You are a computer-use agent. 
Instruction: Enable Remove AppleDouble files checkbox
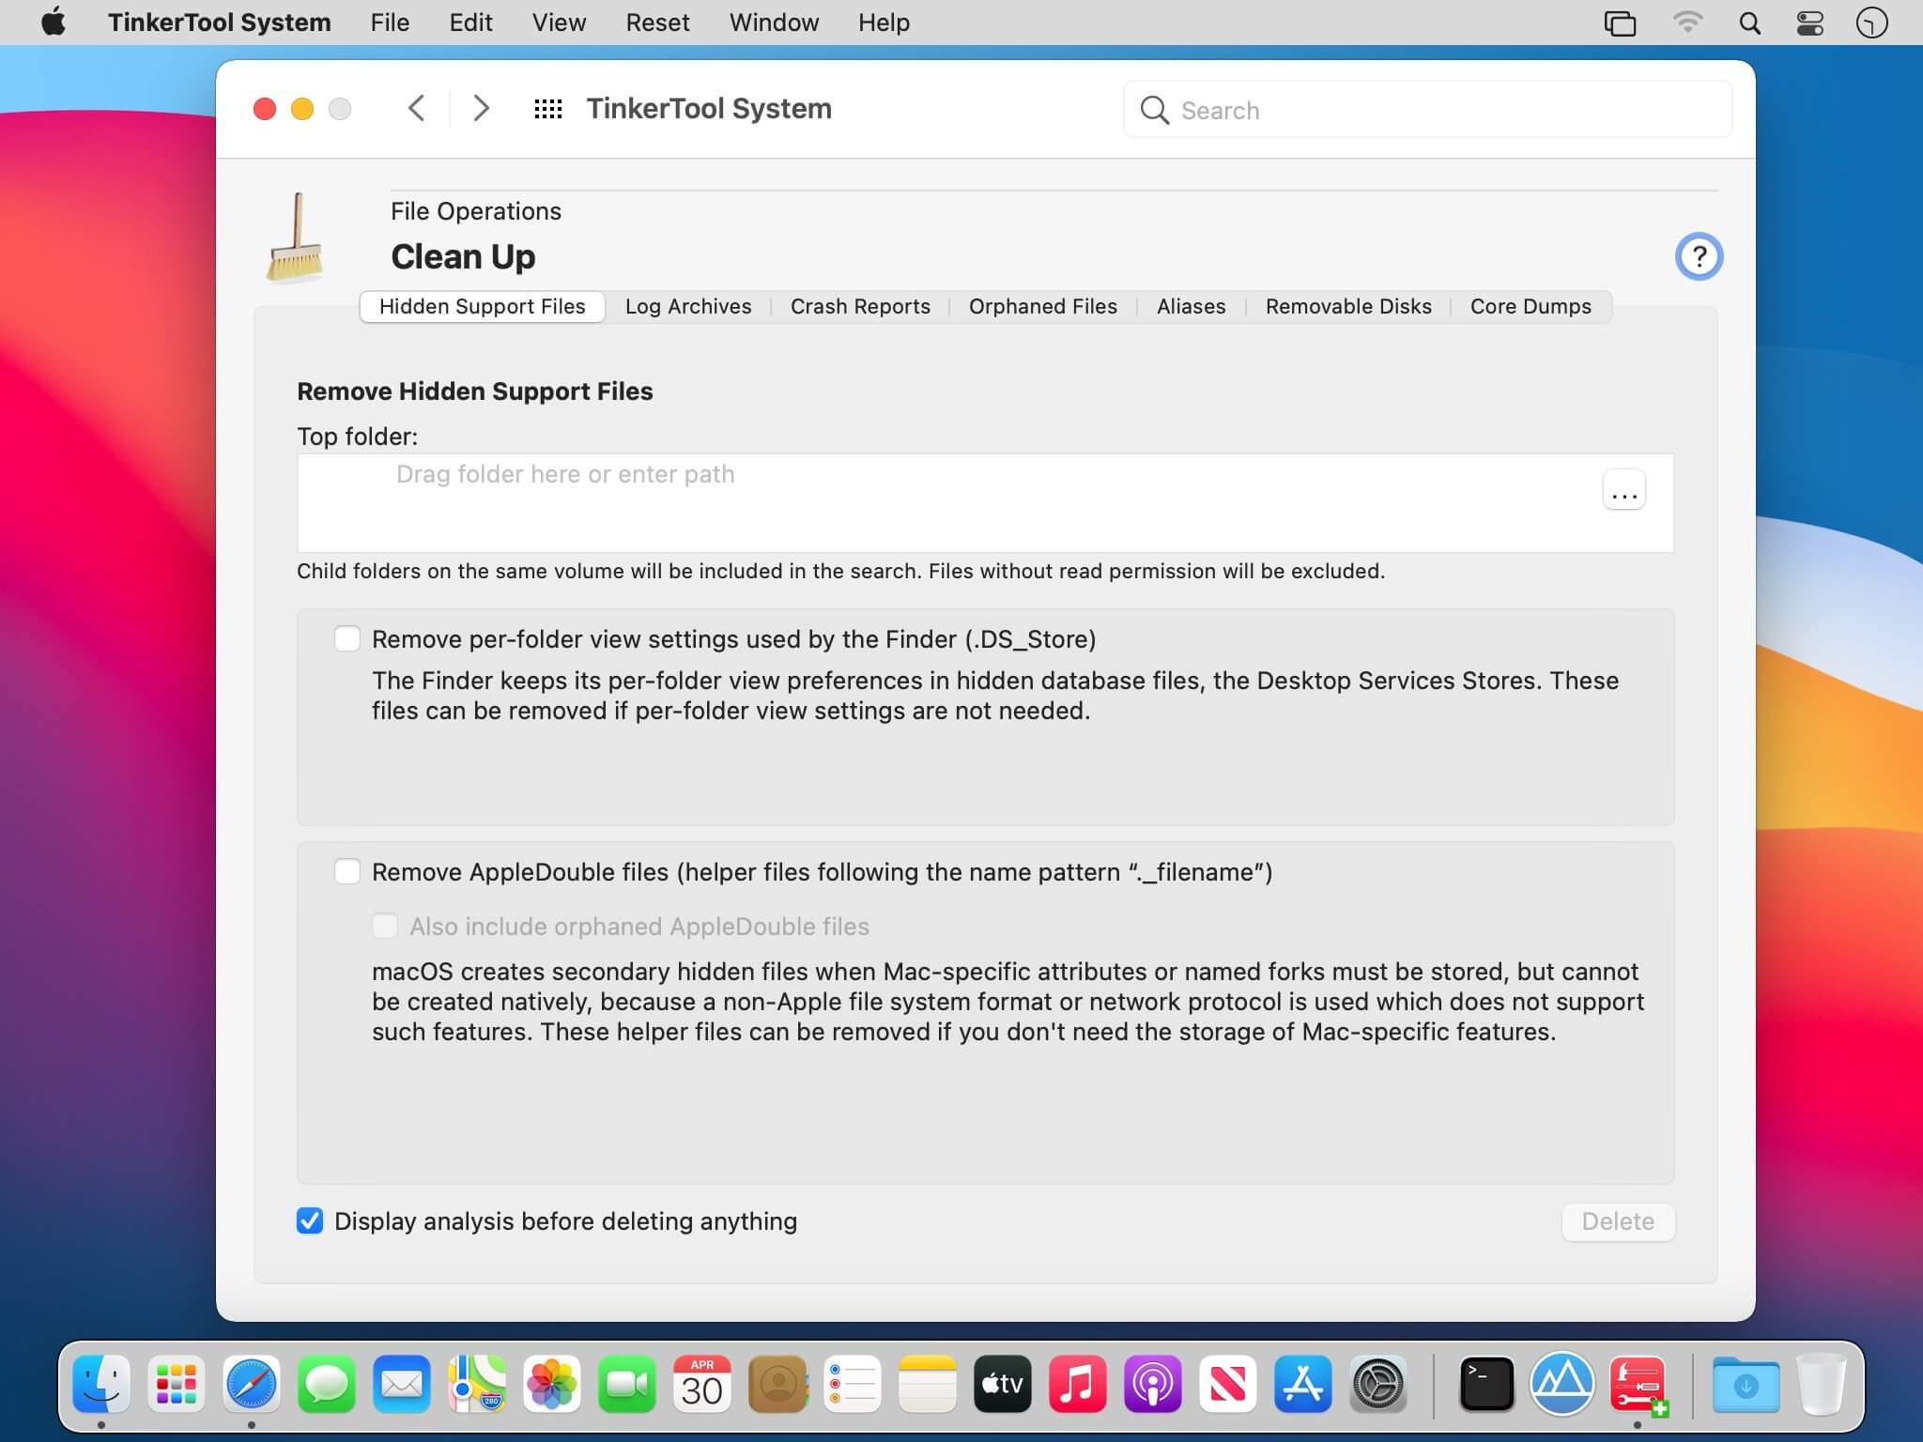[347, 872]
